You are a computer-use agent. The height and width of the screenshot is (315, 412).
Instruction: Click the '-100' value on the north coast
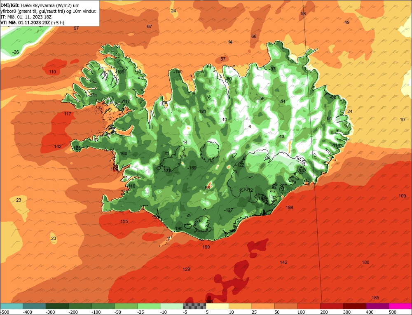pyautogui.click(x=178, y=72)
